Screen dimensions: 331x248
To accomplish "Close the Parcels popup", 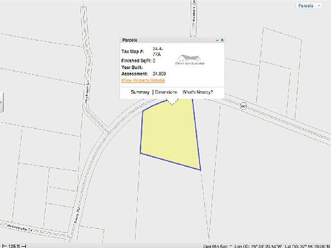I will pos(222,40).
